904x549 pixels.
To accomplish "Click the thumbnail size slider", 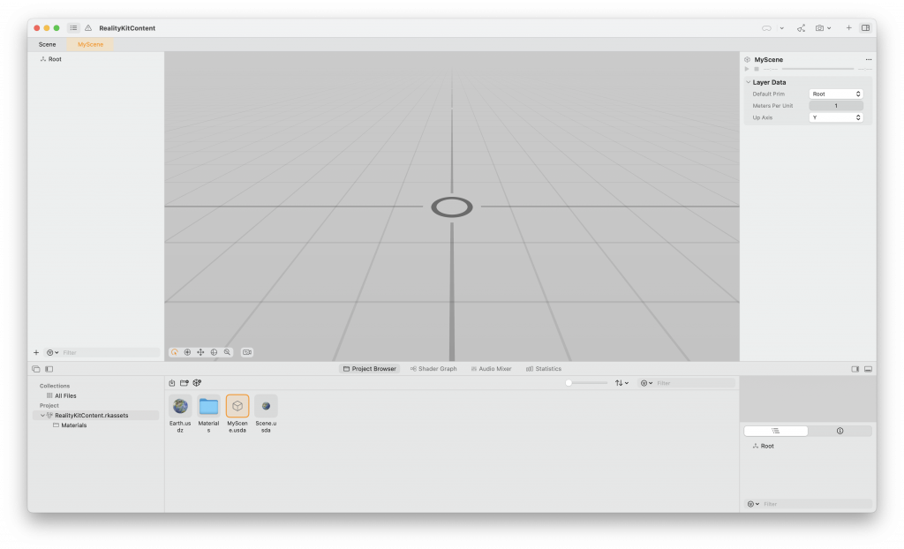I will [x=586, y=383].
